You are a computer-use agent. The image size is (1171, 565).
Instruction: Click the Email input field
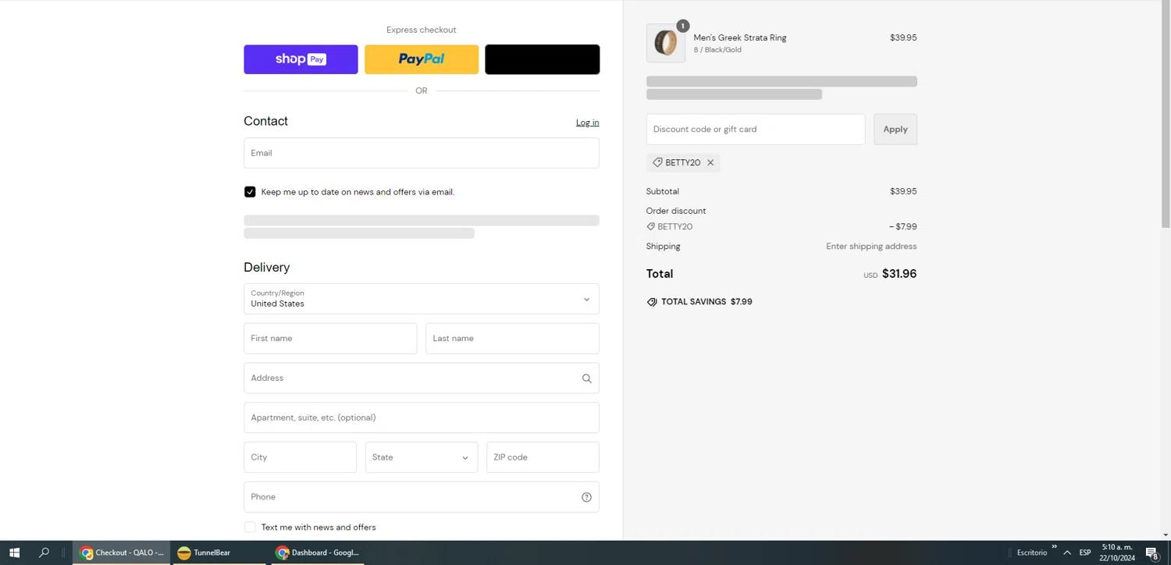click(421, 153)
